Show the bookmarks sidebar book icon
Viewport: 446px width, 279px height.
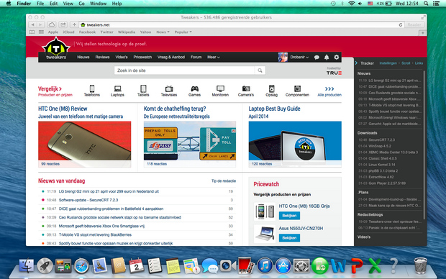click(x=32, y=32)
